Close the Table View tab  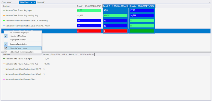click(34, 2)
